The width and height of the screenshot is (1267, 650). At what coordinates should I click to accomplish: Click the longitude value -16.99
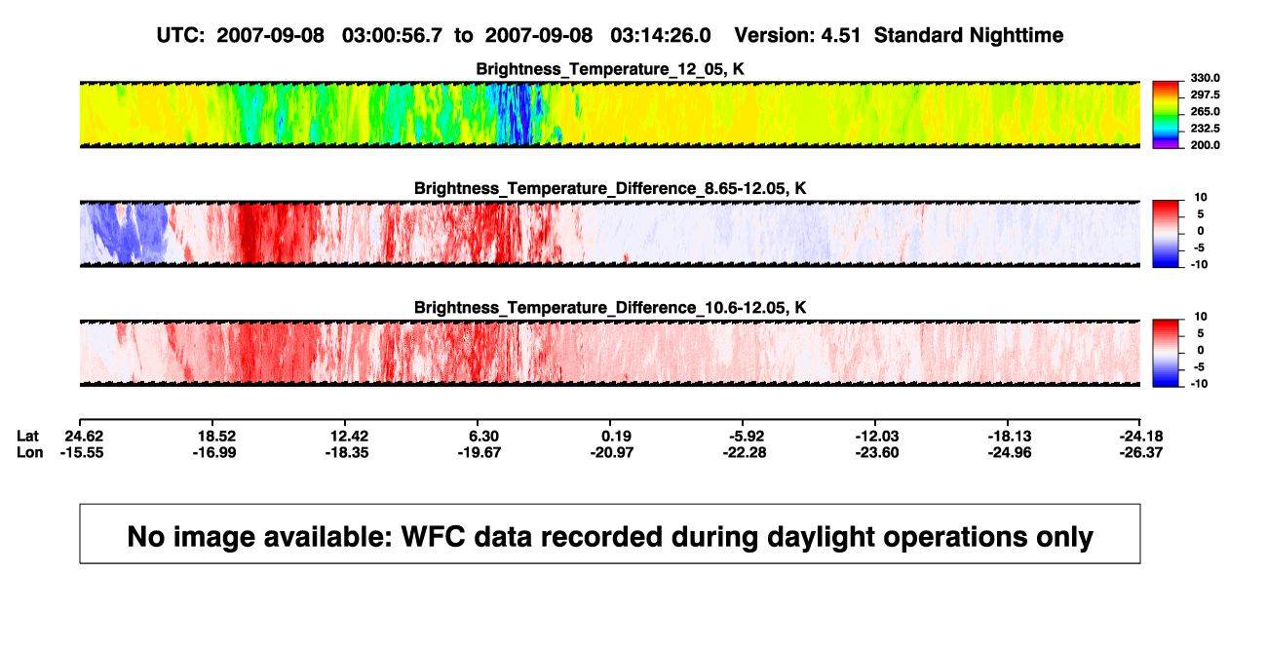tap(216, 452)
